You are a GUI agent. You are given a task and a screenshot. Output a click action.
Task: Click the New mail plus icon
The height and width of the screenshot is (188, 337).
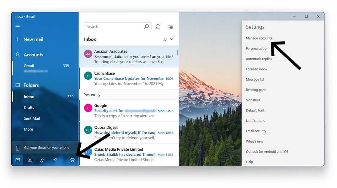[18, 39]
